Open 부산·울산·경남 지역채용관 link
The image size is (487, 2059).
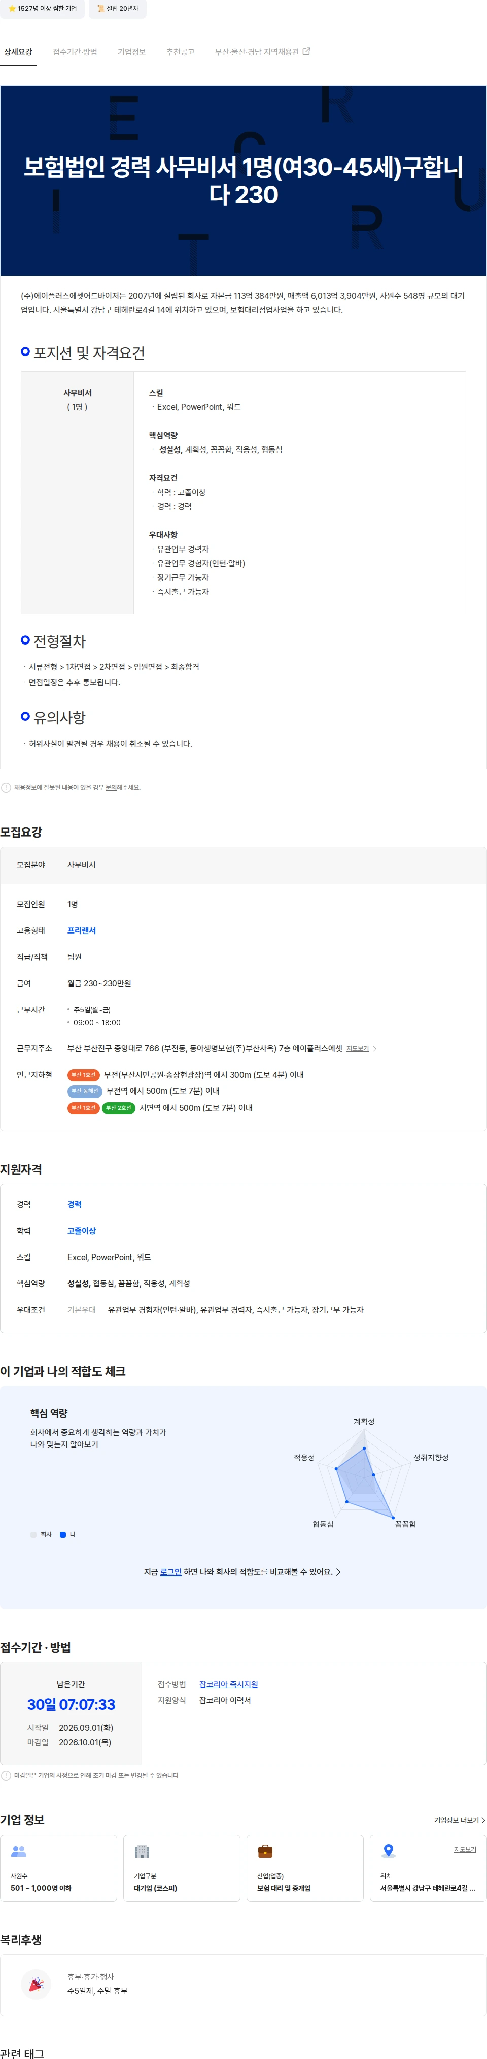pyautogui.click(x=262, y=52)
